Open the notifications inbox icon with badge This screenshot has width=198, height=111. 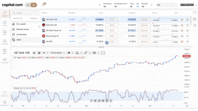(x=44, y=5)
